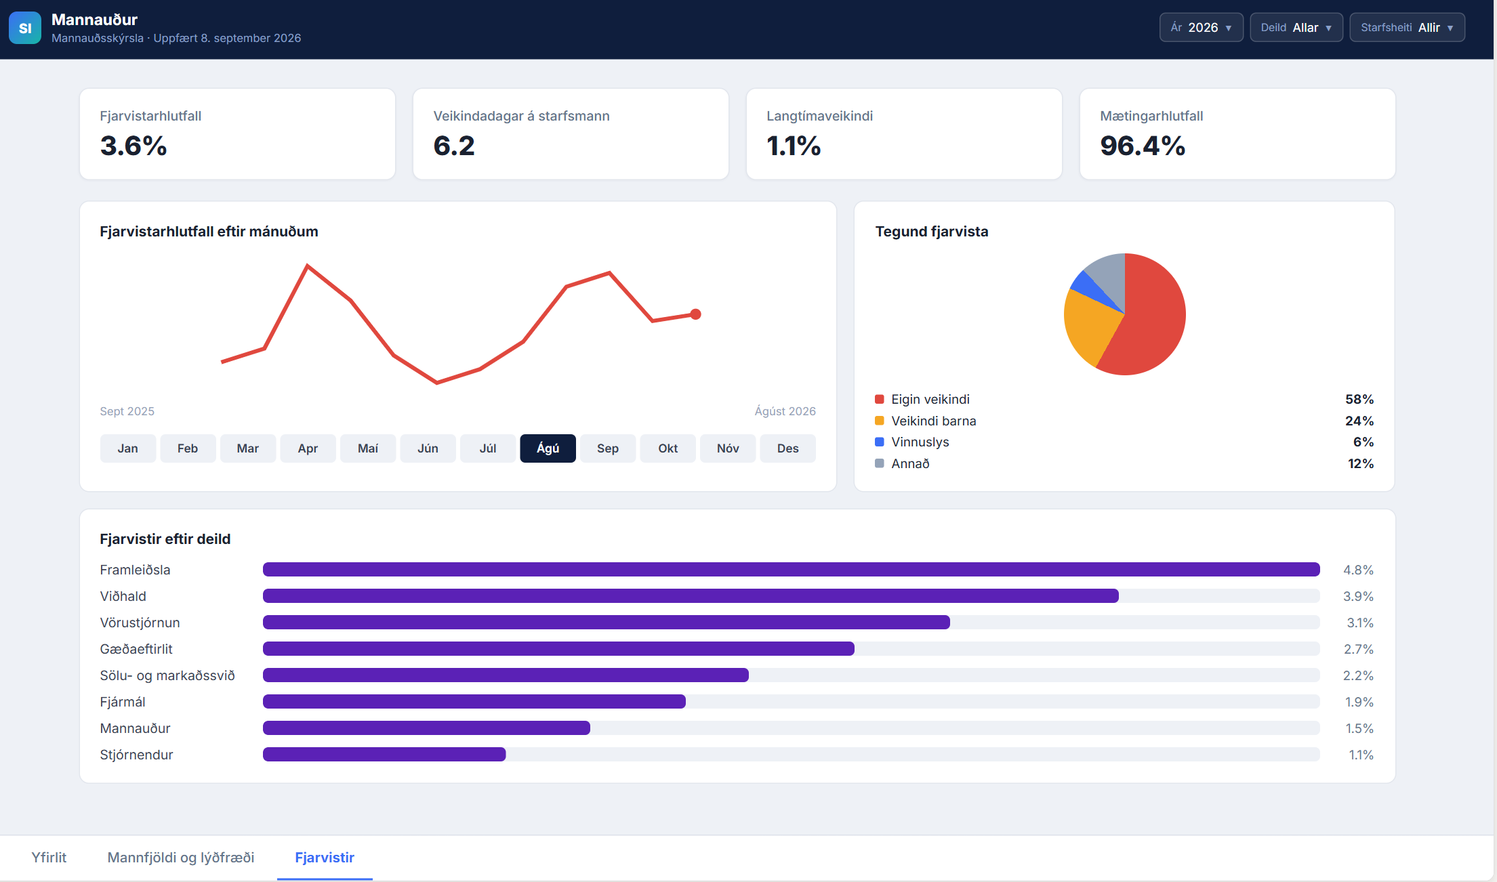Click the 'Annað' legend label
This screenshot has width=1497, height=882.
pos(910,464)
